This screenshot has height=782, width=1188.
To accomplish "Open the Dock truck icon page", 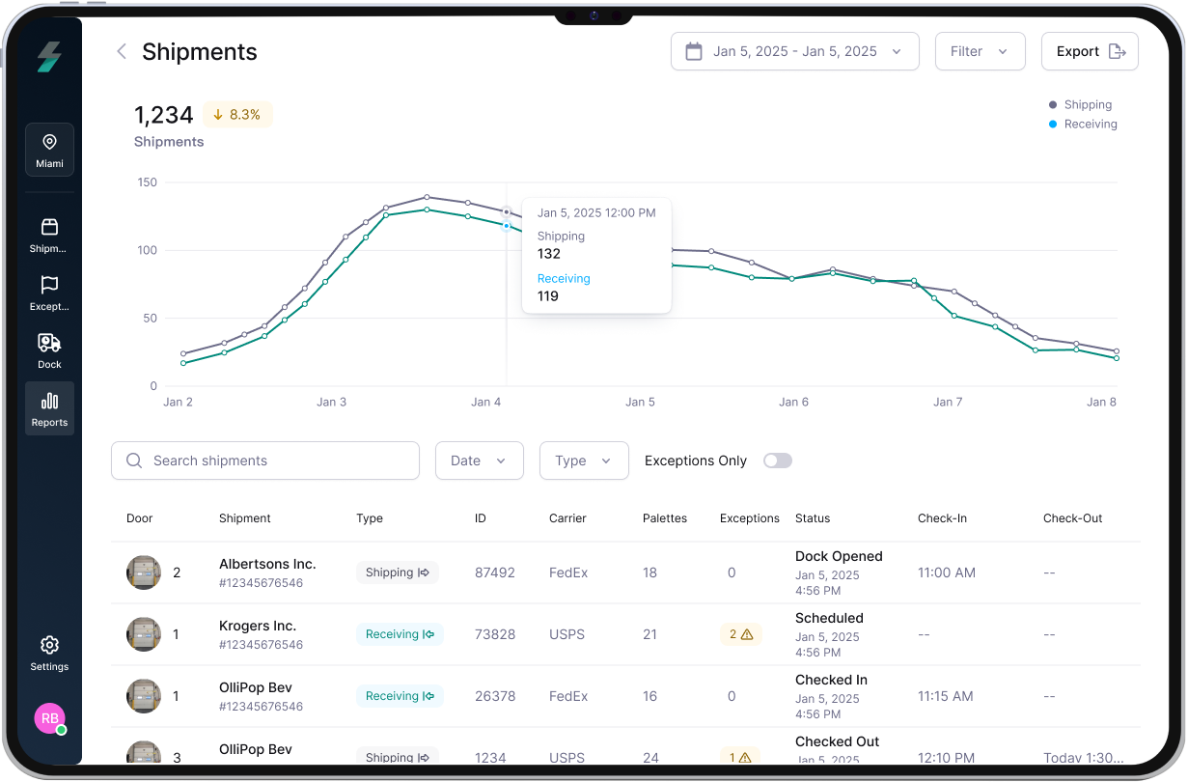I will tap(49, 351).
